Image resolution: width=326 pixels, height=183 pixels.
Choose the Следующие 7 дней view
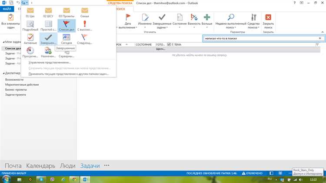[x=85, y=39]
